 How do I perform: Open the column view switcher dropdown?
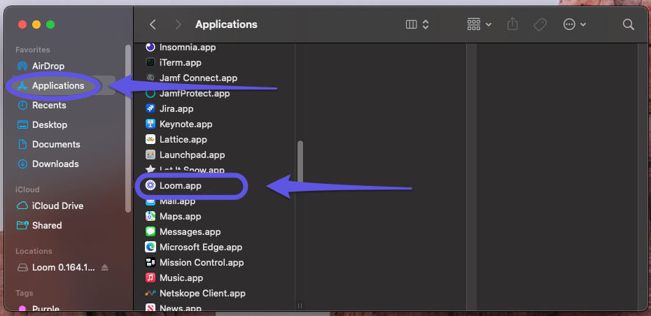coord(417,24)
